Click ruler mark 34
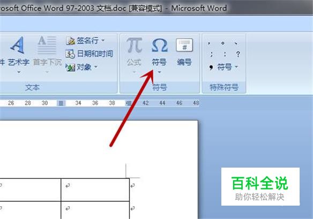This screenshot has height=219, width=313. 78,103
